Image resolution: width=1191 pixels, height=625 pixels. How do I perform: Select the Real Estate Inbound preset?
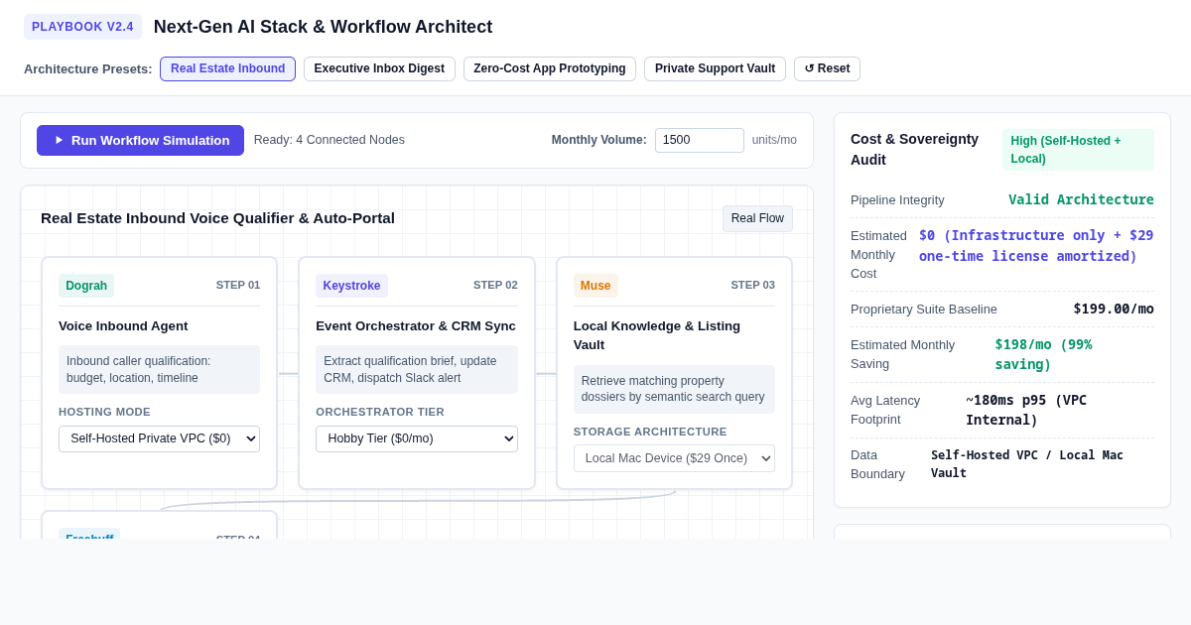pyautogui.click(x=227, y=68)
